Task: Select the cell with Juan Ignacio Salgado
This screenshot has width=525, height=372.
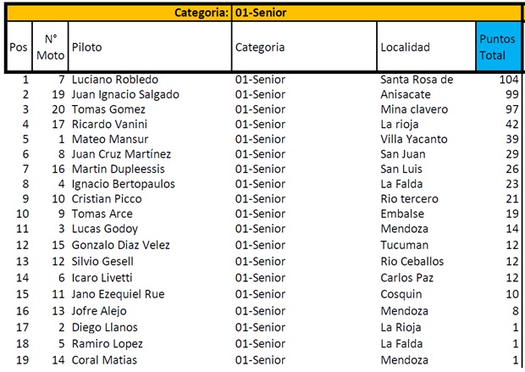Action: (x=124, y=95)
